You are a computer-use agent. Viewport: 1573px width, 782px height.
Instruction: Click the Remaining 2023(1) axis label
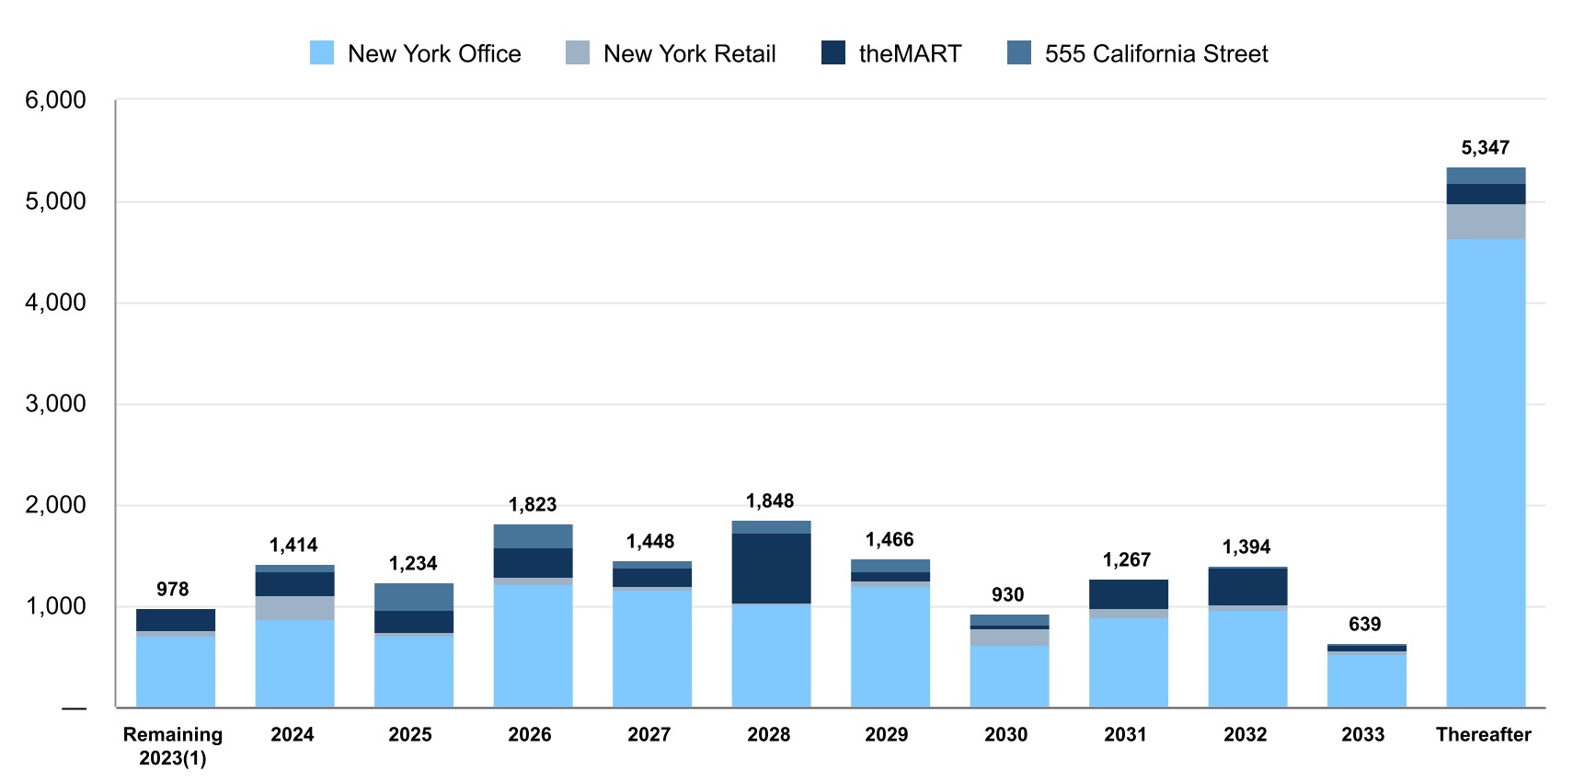click(x=173, y=746)
